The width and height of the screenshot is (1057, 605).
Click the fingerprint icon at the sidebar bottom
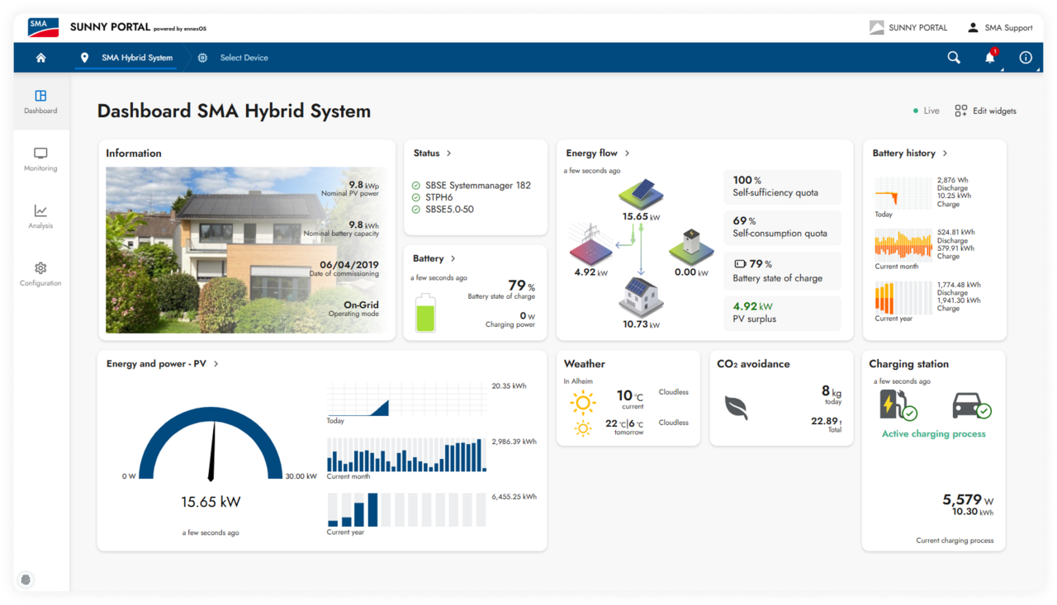26,579
